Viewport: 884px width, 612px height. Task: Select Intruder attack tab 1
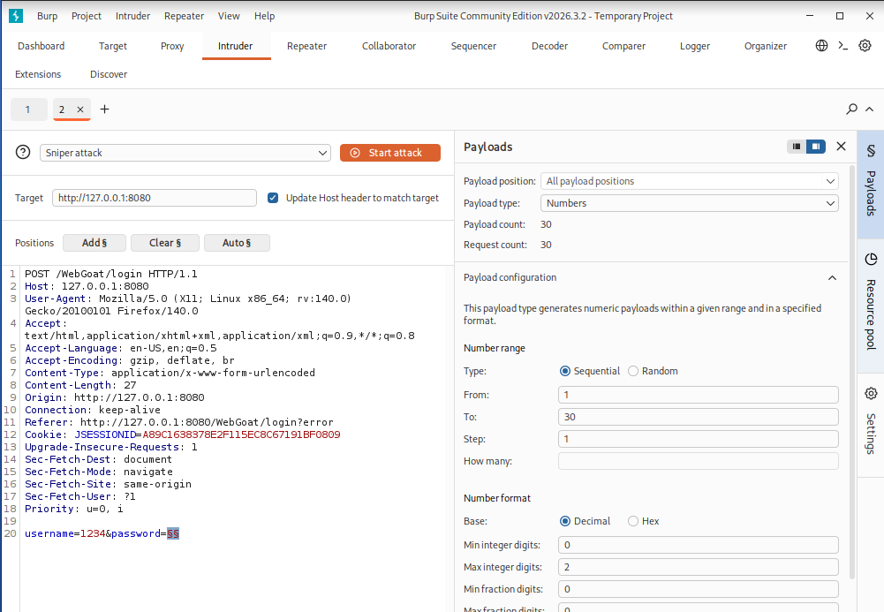(x=27, y=110)
